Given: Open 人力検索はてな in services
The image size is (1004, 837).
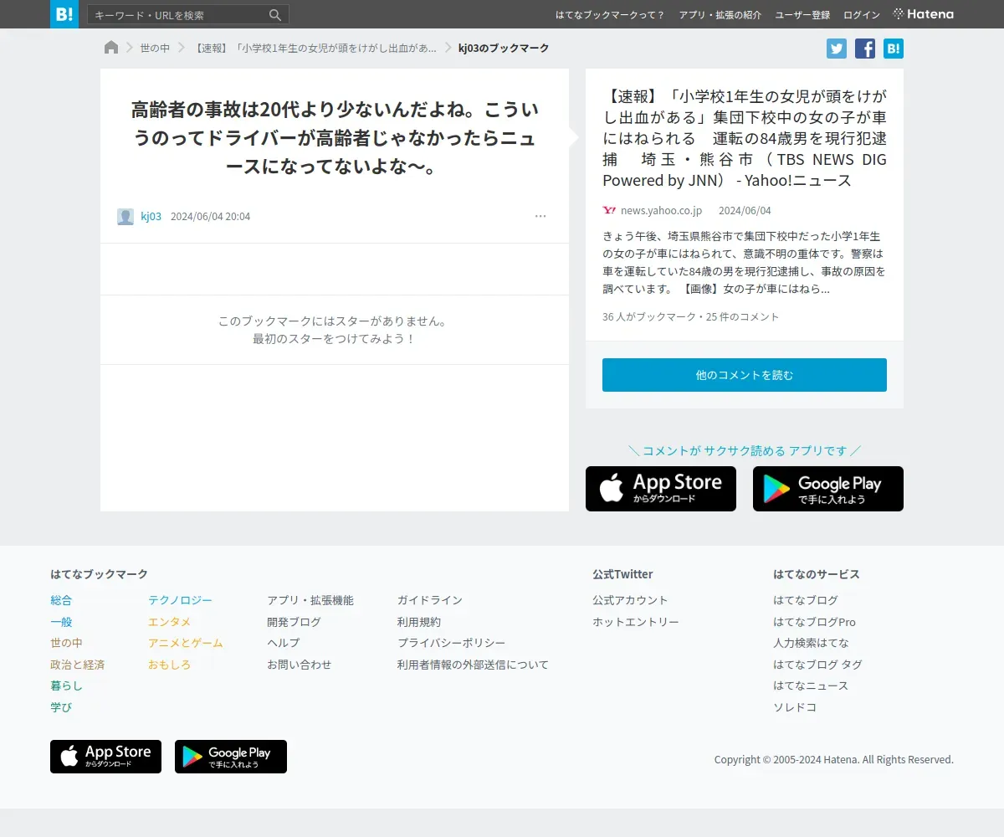Looking at the screenshot, I should pos(811,643).
